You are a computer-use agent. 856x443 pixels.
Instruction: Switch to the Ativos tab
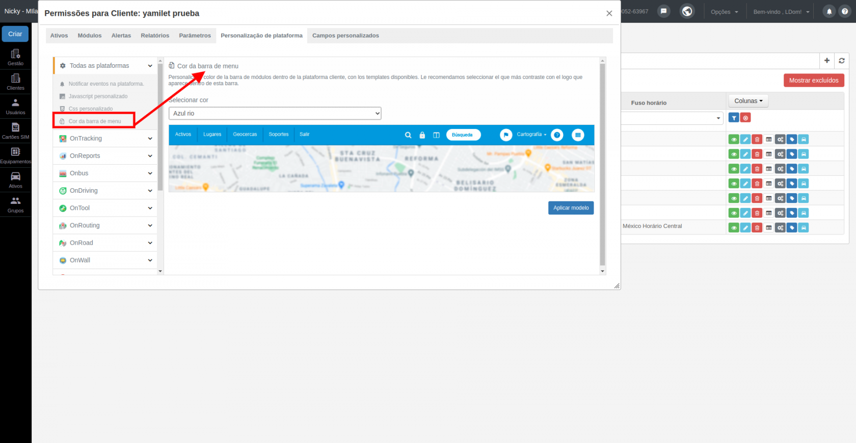[59, 36]
